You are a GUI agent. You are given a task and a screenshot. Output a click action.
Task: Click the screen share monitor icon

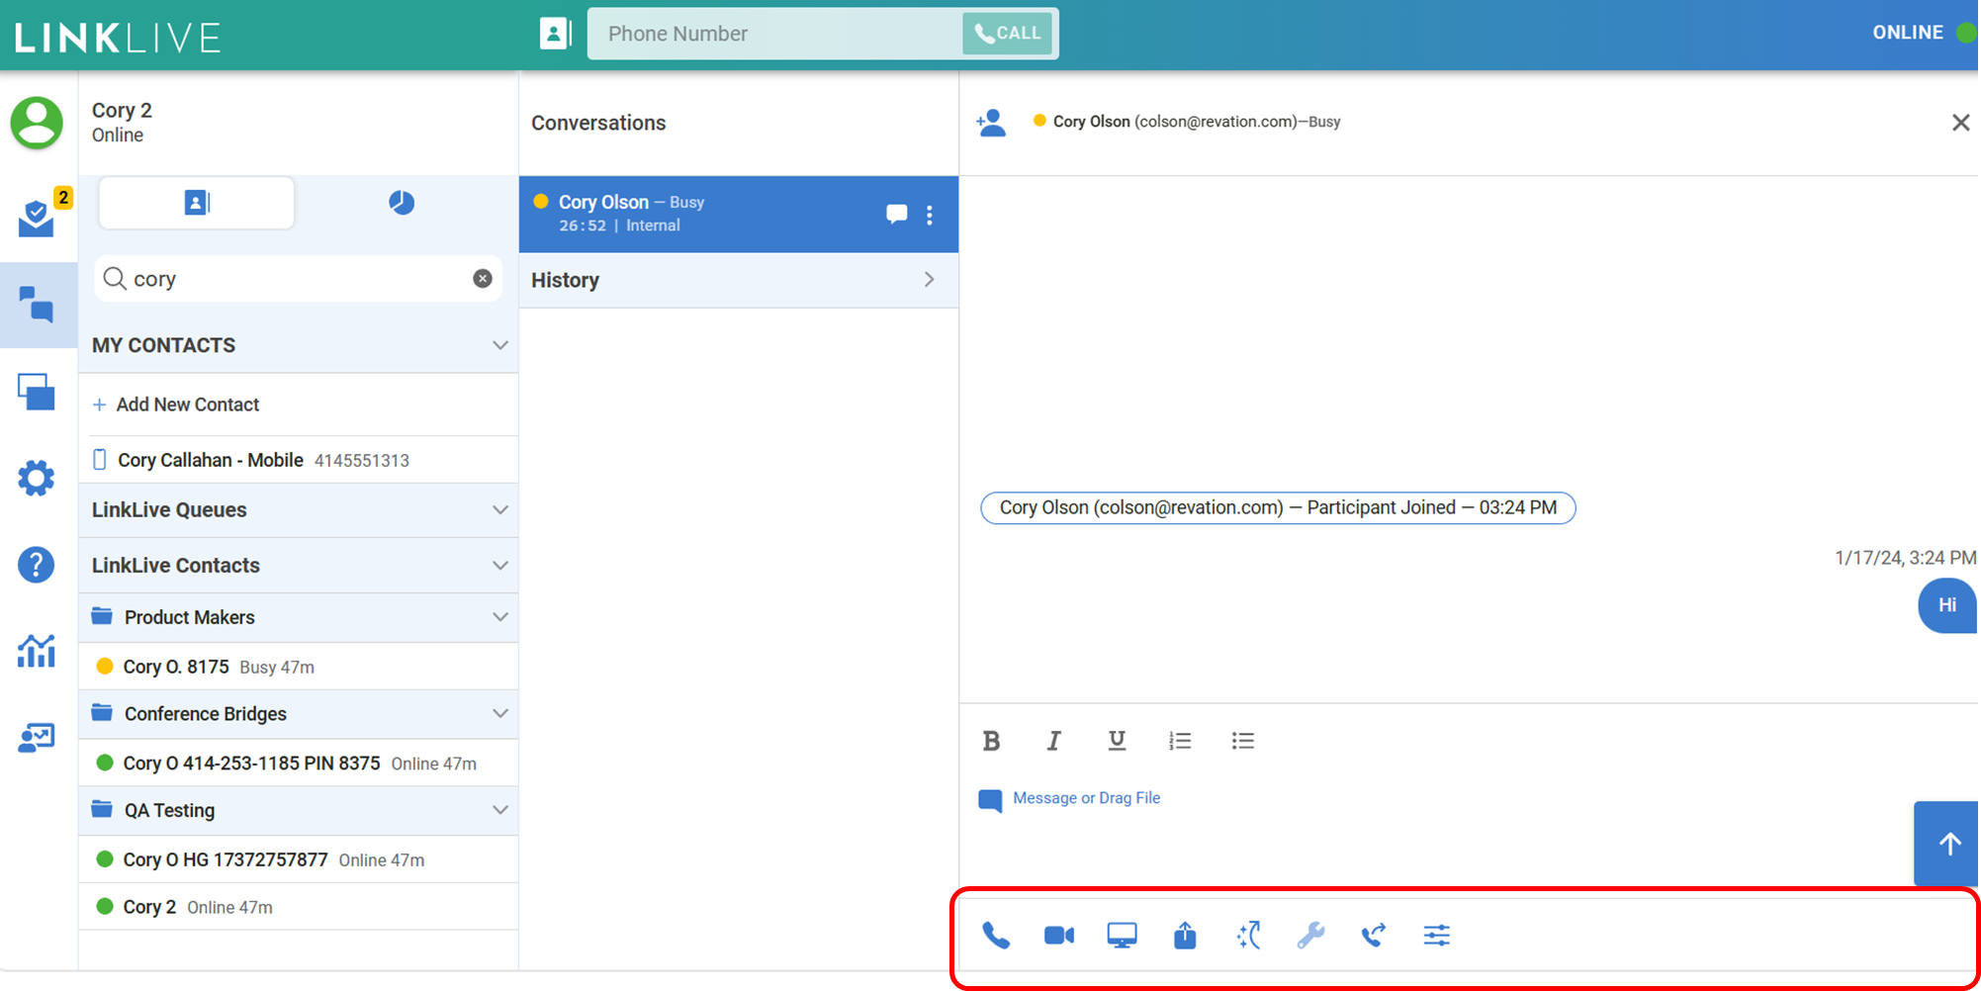[1122, 936]
